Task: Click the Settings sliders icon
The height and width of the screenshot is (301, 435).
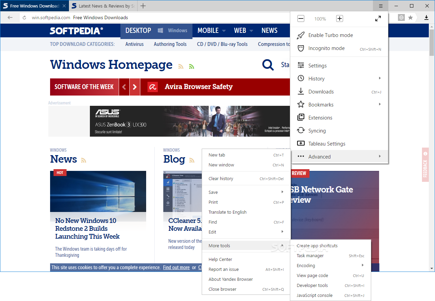Action: coord(301,65)
